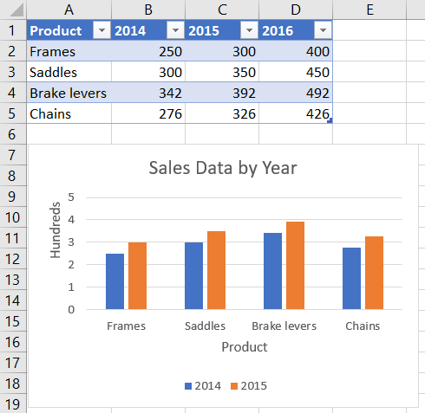Select cell with value 426
Image resolution: width=425 pixels, height=413 pixels.
[296, 113]
